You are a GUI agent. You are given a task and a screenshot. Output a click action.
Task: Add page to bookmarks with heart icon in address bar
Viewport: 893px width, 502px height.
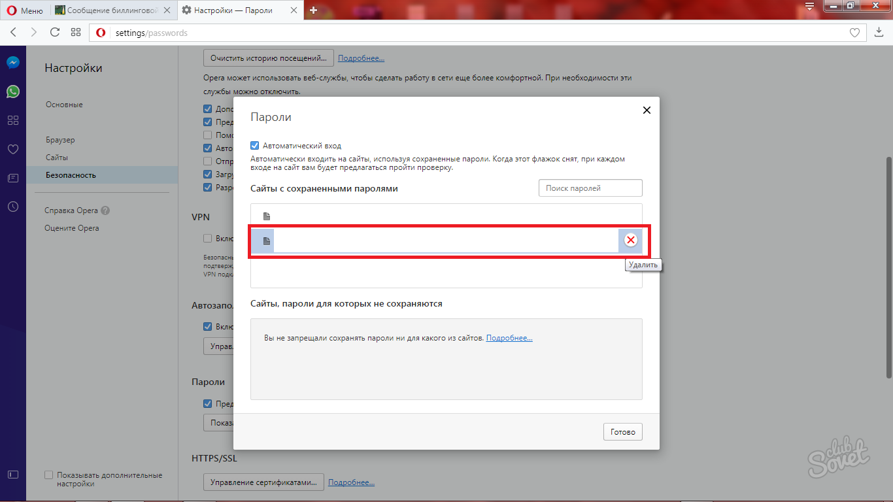[854, 33]
